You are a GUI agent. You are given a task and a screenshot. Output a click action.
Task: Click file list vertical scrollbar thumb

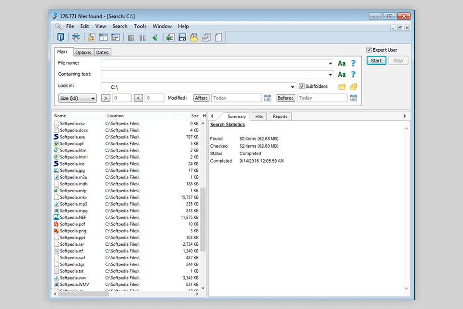(x=203, y=219)
